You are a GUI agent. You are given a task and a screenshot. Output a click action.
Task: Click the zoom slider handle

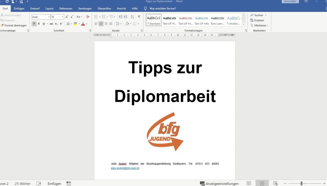click(301, 183)
